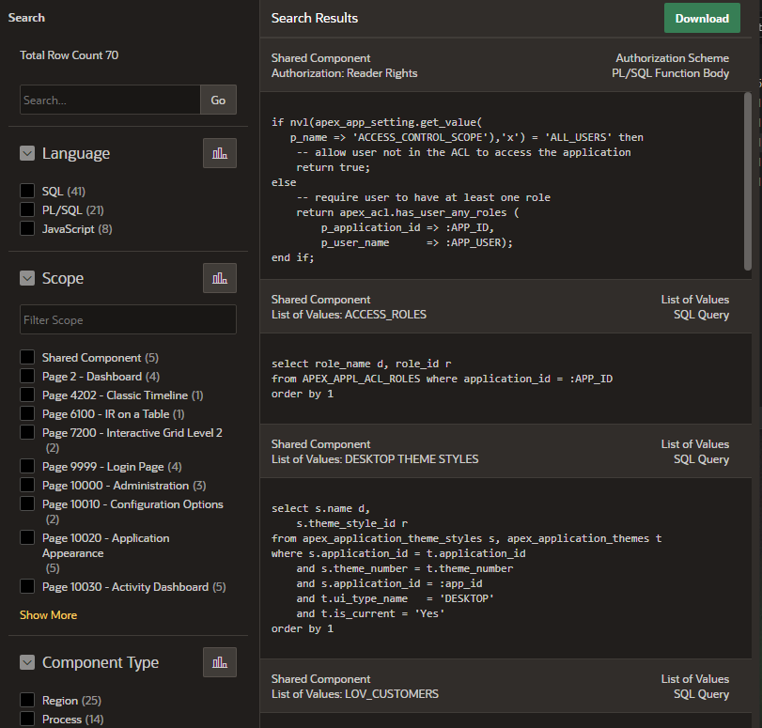Collapse the Component Type facet section
Viewport: 762px width, 728px height.
[x=27, y=662]
